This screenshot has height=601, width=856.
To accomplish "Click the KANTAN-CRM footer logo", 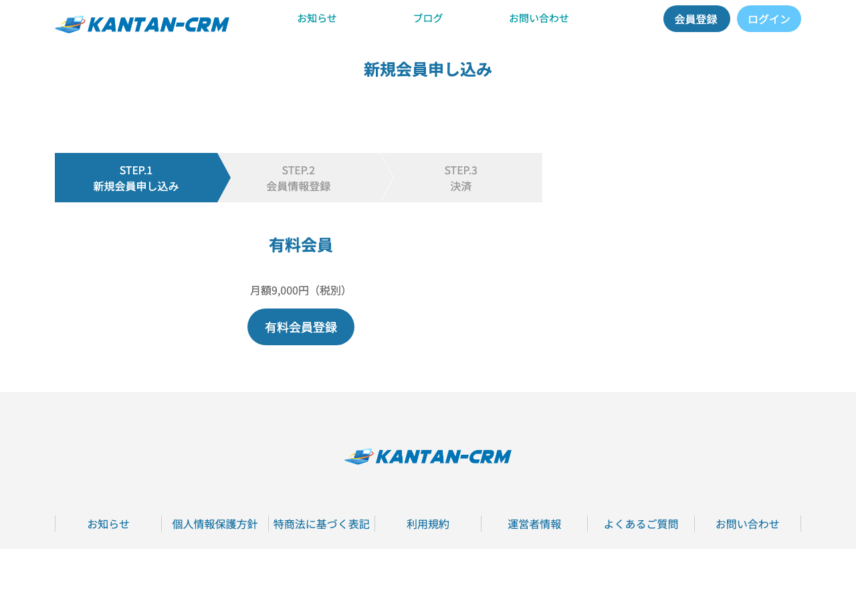I will click(x=428, y=457).
